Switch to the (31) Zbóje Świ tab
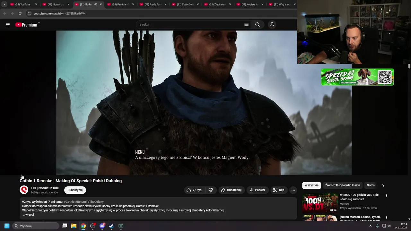411x231 pixels. tap(185, 4)
